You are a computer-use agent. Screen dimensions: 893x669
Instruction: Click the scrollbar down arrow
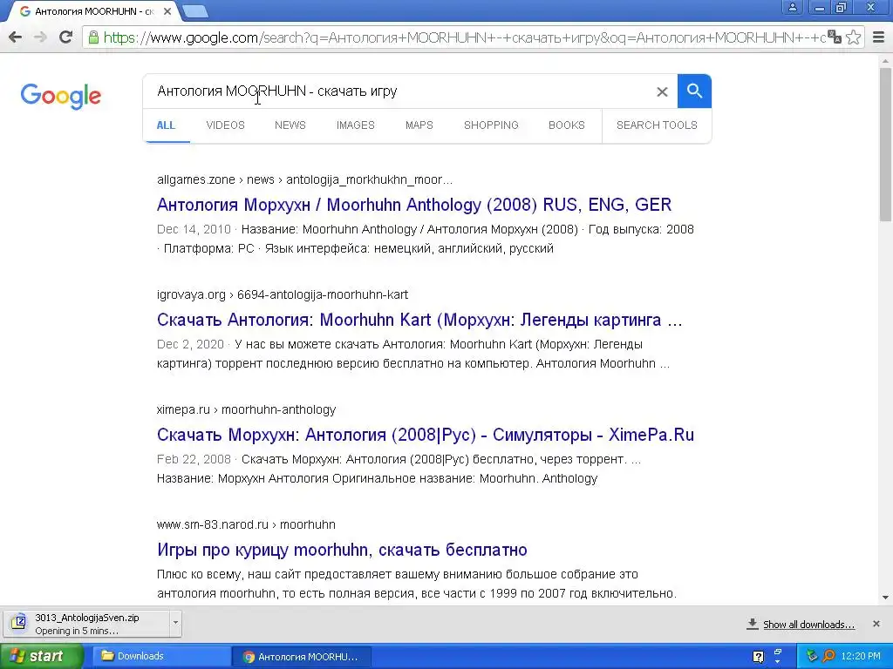click(x=886, y=598)
